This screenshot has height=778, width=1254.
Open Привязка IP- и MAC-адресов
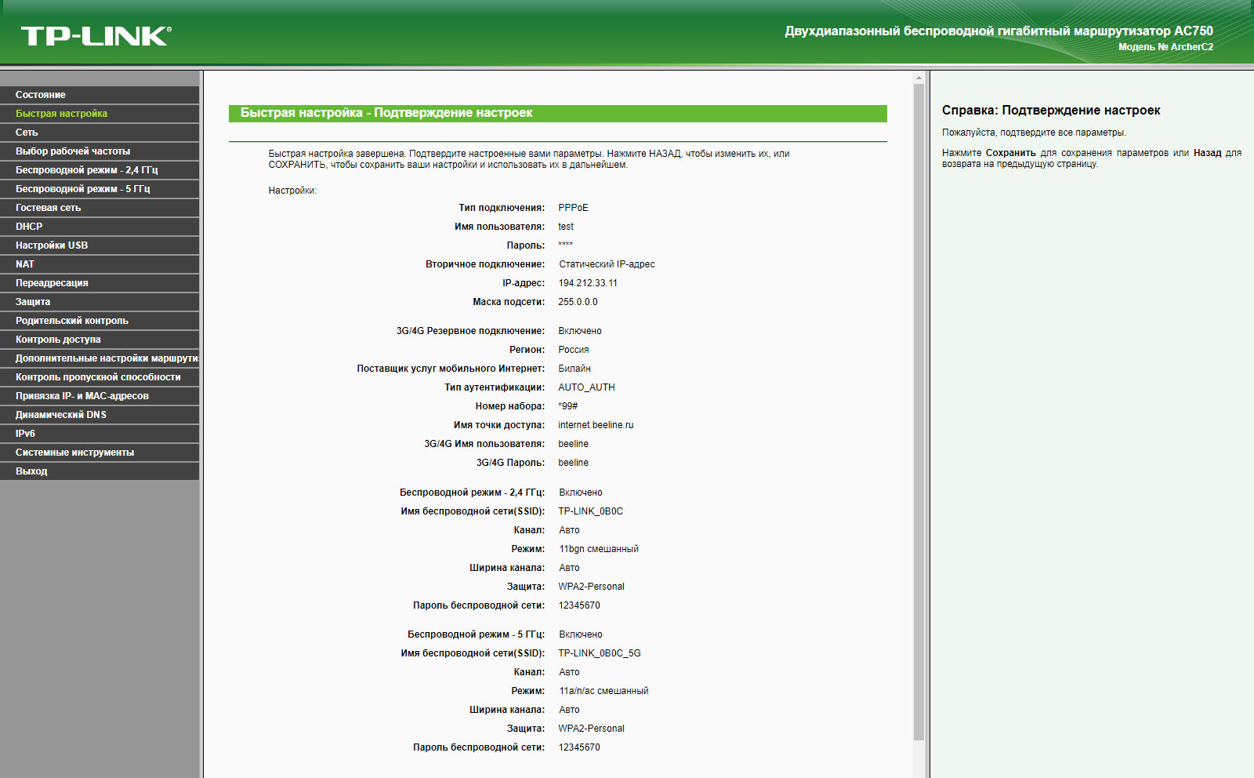tap(100, 396)
